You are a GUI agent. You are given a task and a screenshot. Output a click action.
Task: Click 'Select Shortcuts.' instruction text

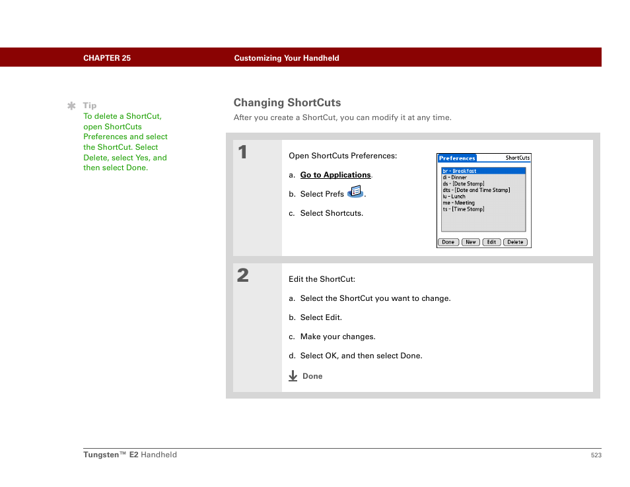[332, 213]
